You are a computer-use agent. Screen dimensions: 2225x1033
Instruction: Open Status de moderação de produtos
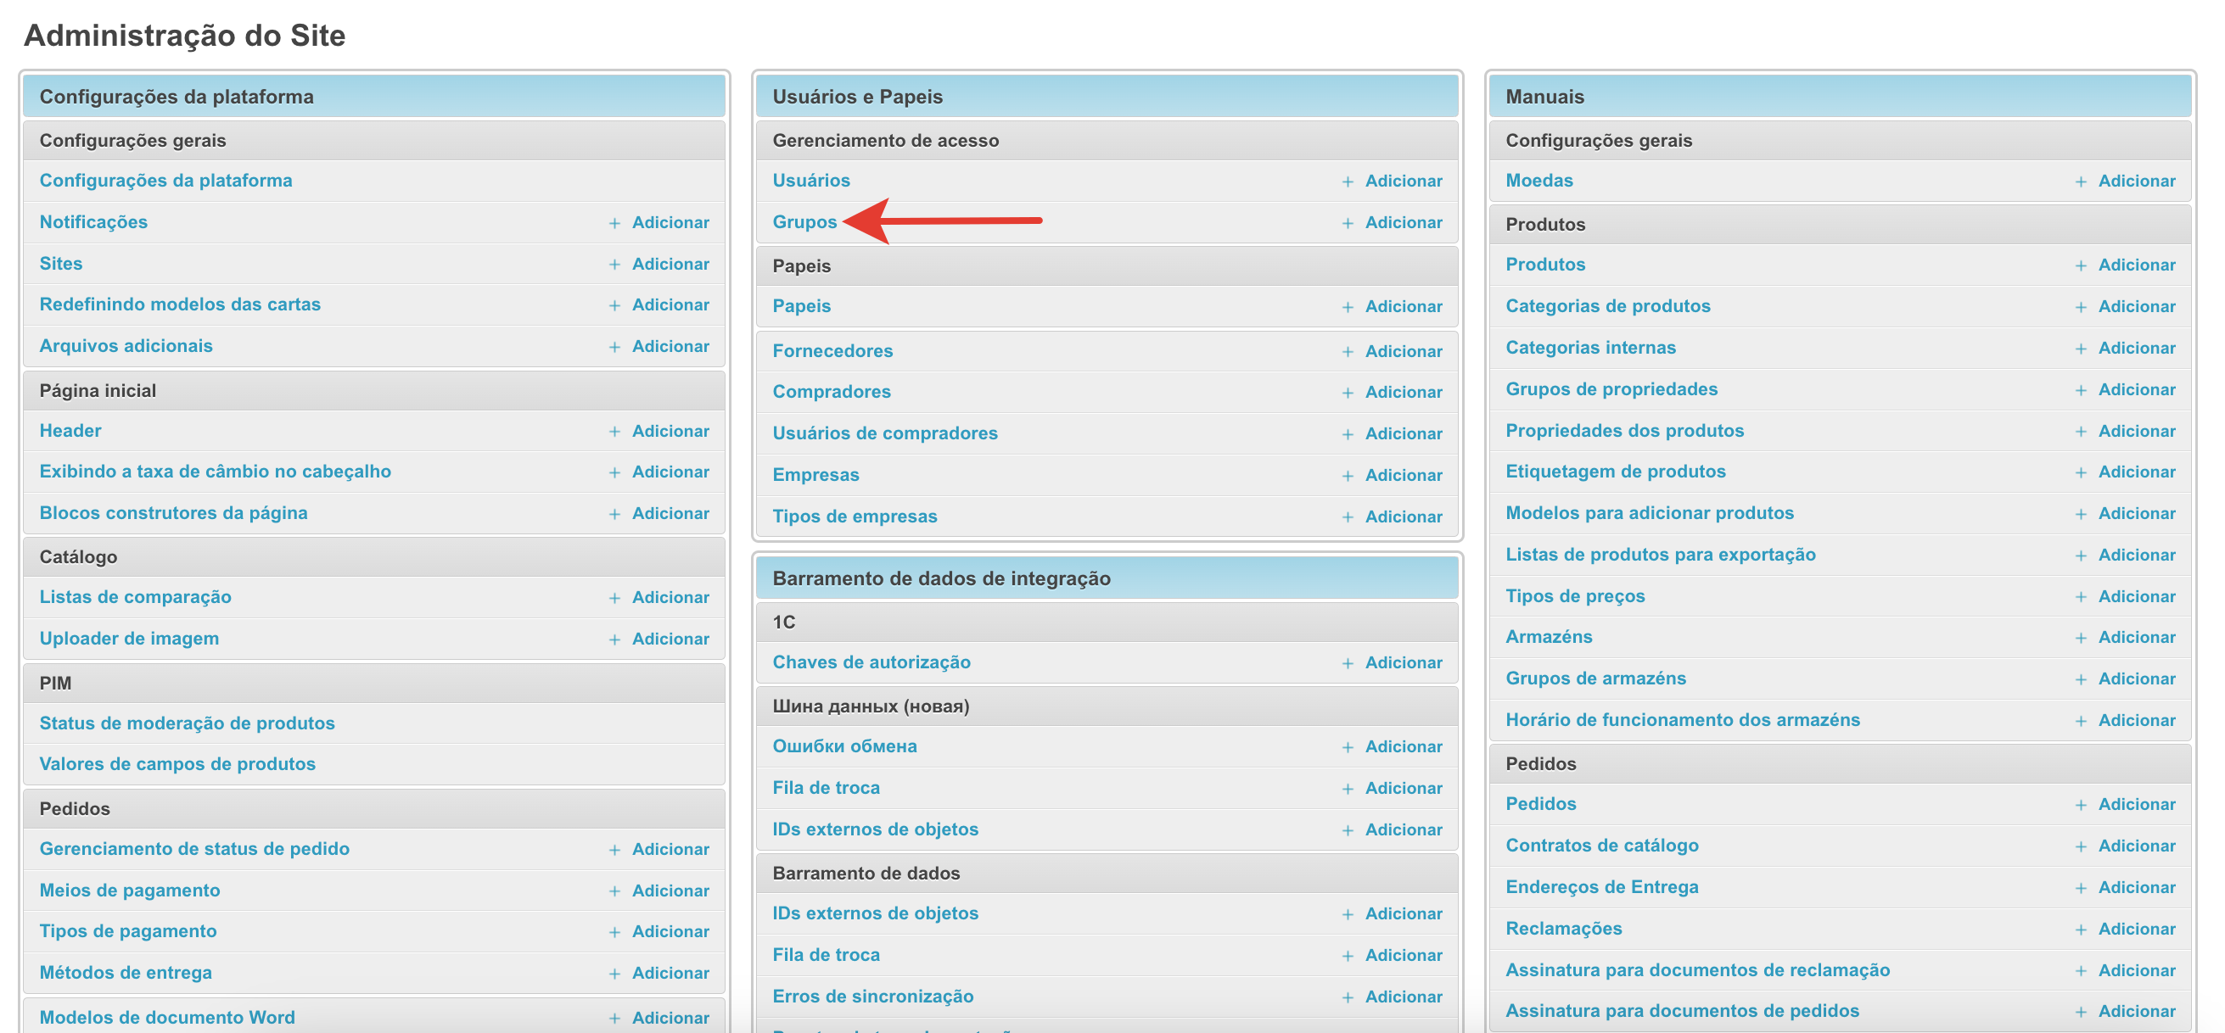187,723
